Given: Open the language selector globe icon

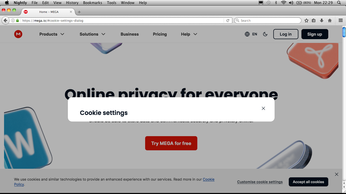Looking at the screenshot, I should coord(247,34).
